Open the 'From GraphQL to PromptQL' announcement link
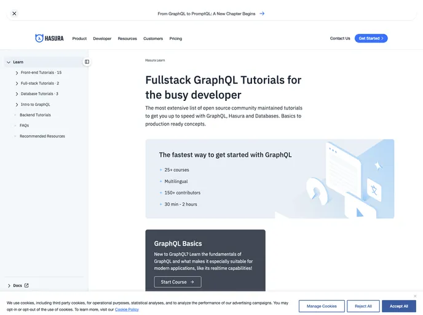Screen dimensions: 423x315 point(207,14)
